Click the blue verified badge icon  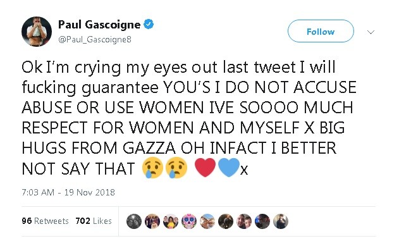[x=149, y=25]
